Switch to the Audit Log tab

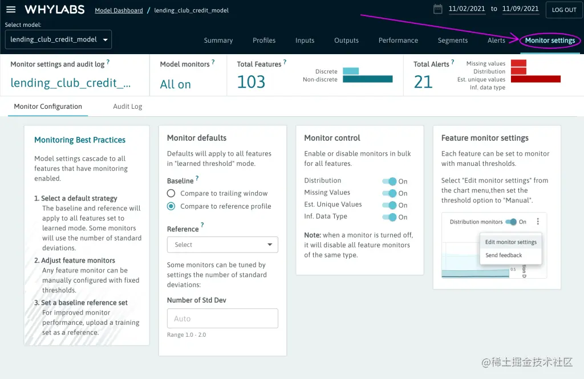127,107
